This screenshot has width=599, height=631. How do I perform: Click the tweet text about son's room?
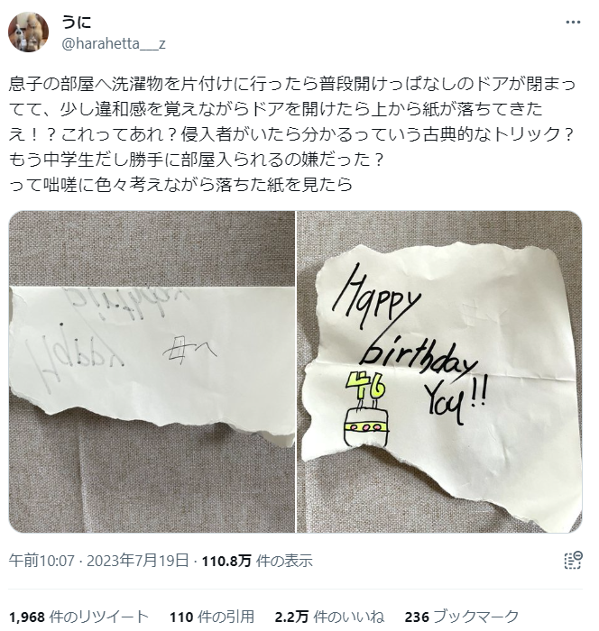pos(291,135)
